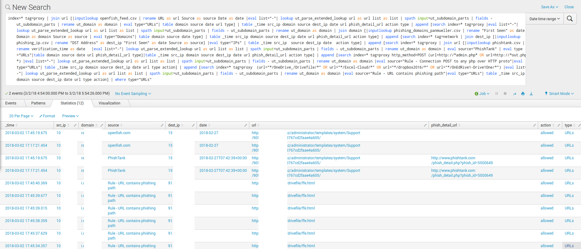Toggle sort on _time column
This screenshot has width=581, height=249.
click(x=17, y=125)
